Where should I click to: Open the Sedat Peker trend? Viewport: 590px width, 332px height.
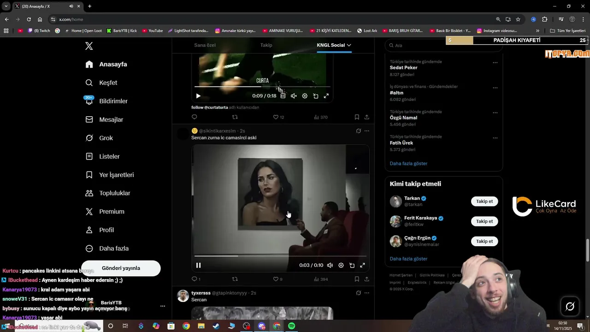(x=404, y=68)
